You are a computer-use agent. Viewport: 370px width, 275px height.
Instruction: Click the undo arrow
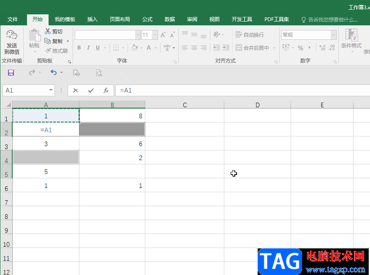54,73
